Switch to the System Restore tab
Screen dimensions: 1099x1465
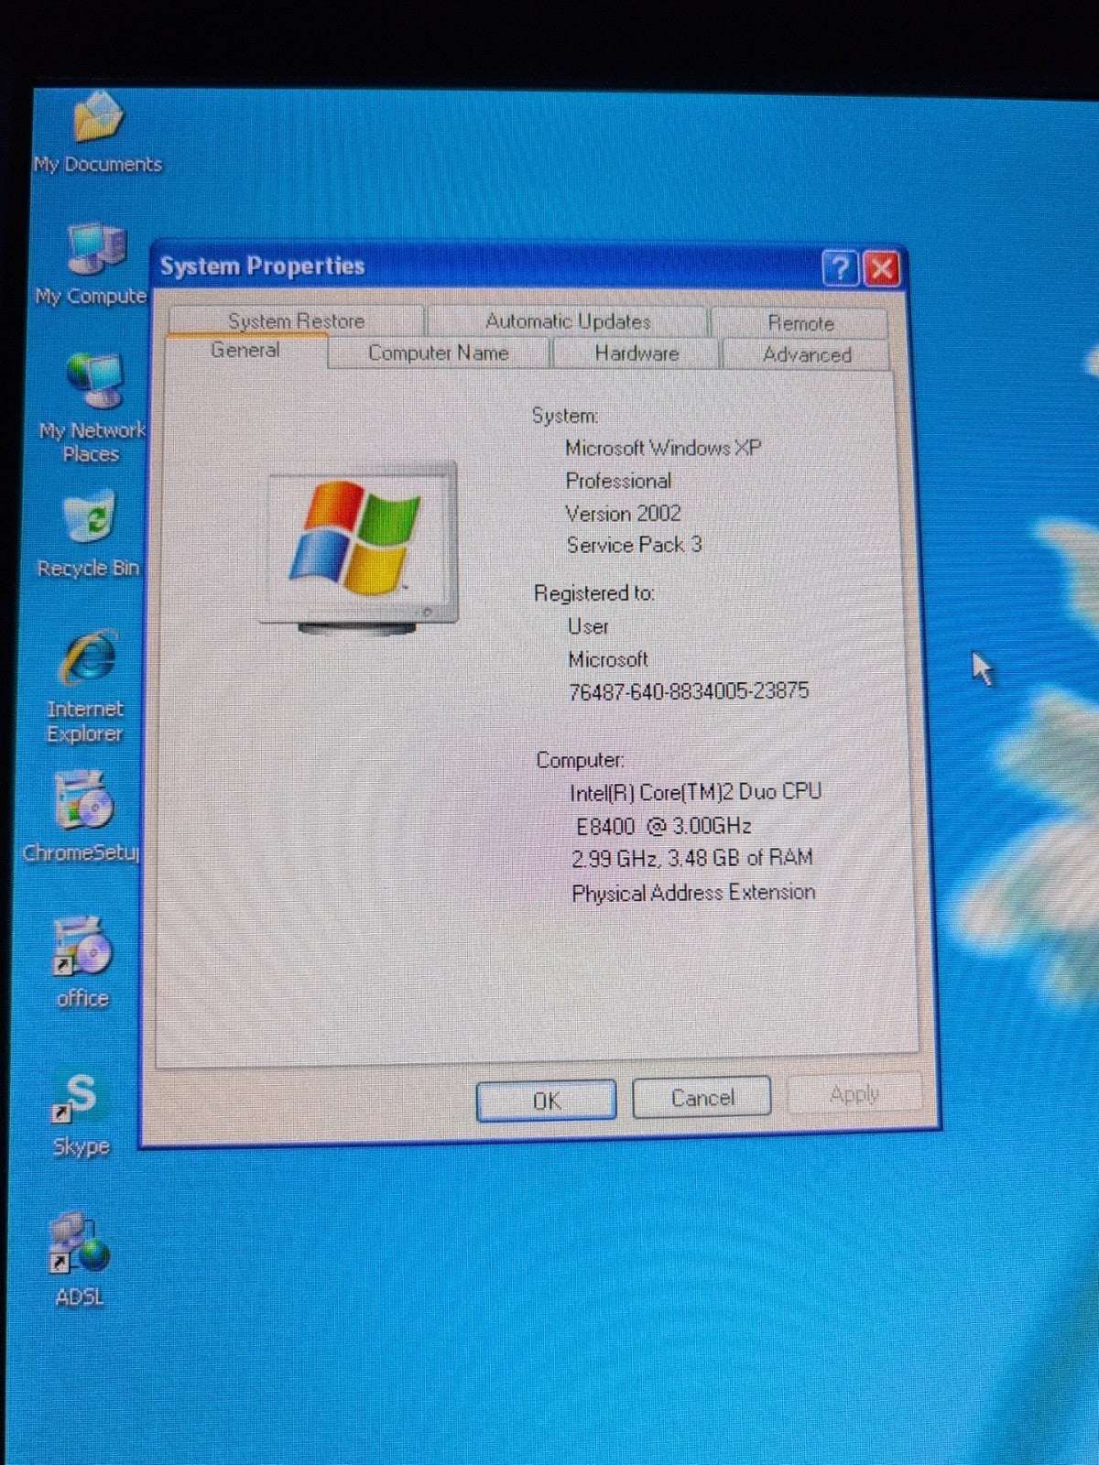coord(296,320)
